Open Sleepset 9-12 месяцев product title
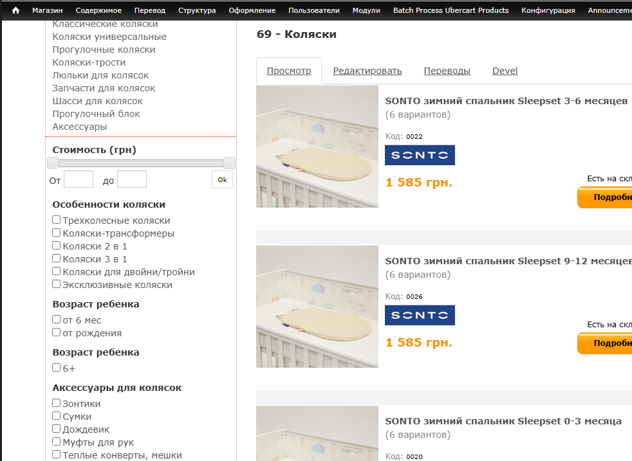This screenshot has width=632, height=461. (x=508, y=261)
